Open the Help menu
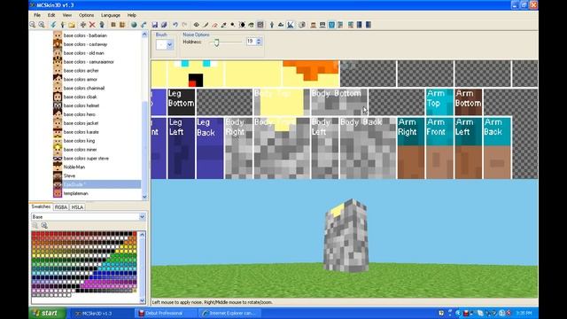Image resolution: width=567 pixels, height=319 pixels. pos(132,15)
